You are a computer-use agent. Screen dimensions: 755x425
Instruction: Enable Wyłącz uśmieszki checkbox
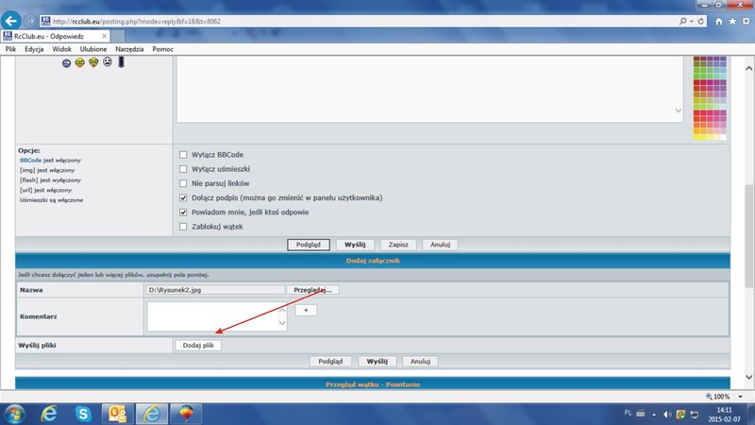183,169
